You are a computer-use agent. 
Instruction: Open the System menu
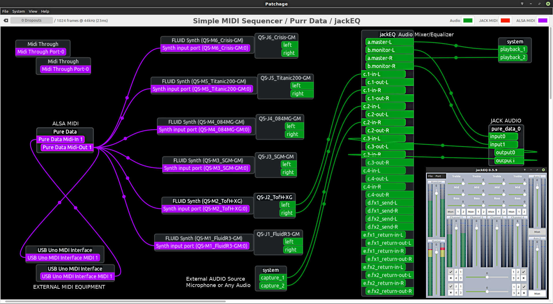18,11
